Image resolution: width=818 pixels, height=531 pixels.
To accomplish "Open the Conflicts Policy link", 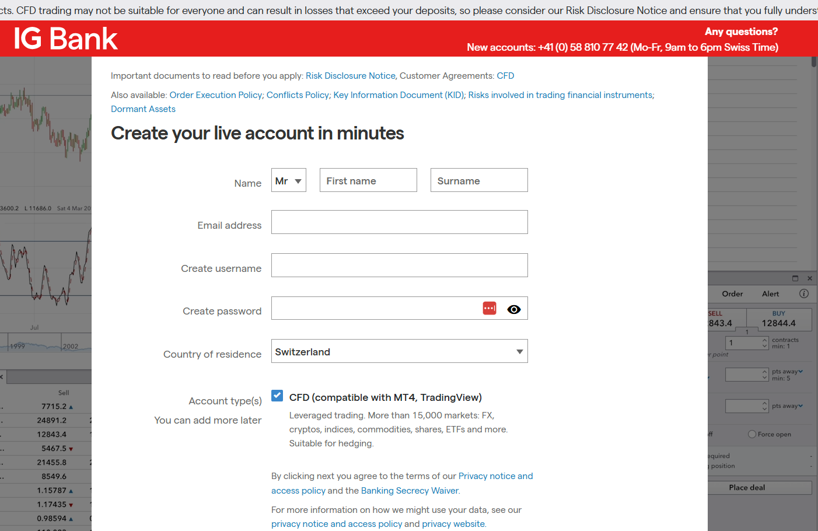I will tap(298, 95).
